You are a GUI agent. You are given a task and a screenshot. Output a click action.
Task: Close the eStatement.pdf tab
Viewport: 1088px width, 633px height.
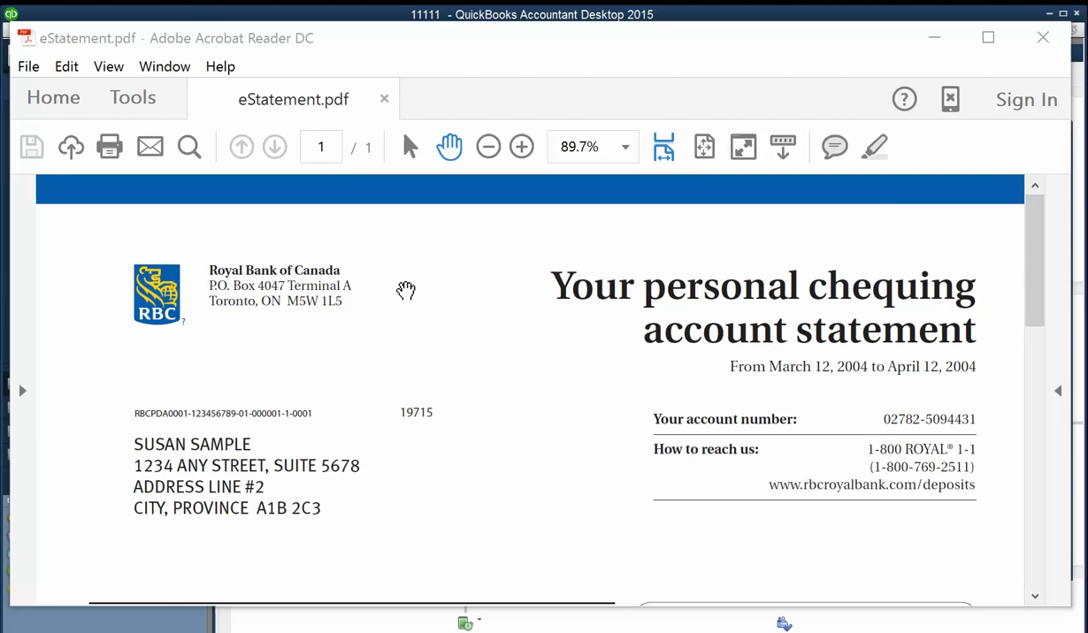click(x=384, y=99)
